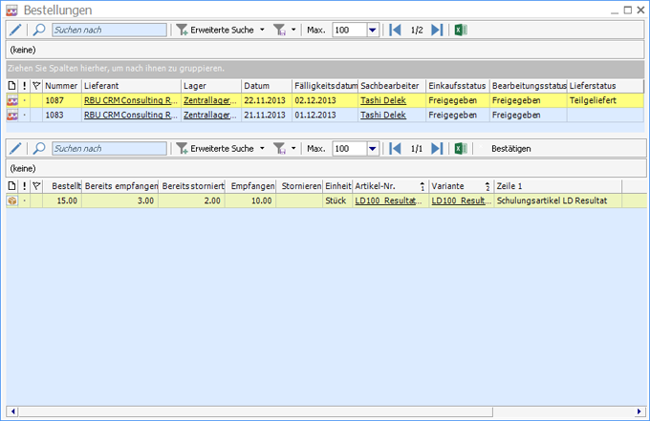Image resolution: width=650 pixels, height=421 pixels.
Task: Click the Variante column header
Action: (x=461, y=186)
